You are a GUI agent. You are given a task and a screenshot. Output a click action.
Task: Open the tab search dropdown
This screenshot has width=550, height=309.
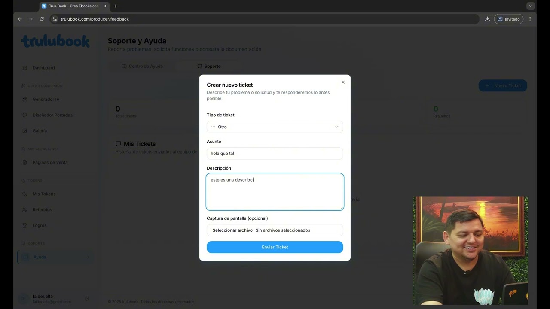[x=531, y=6]
